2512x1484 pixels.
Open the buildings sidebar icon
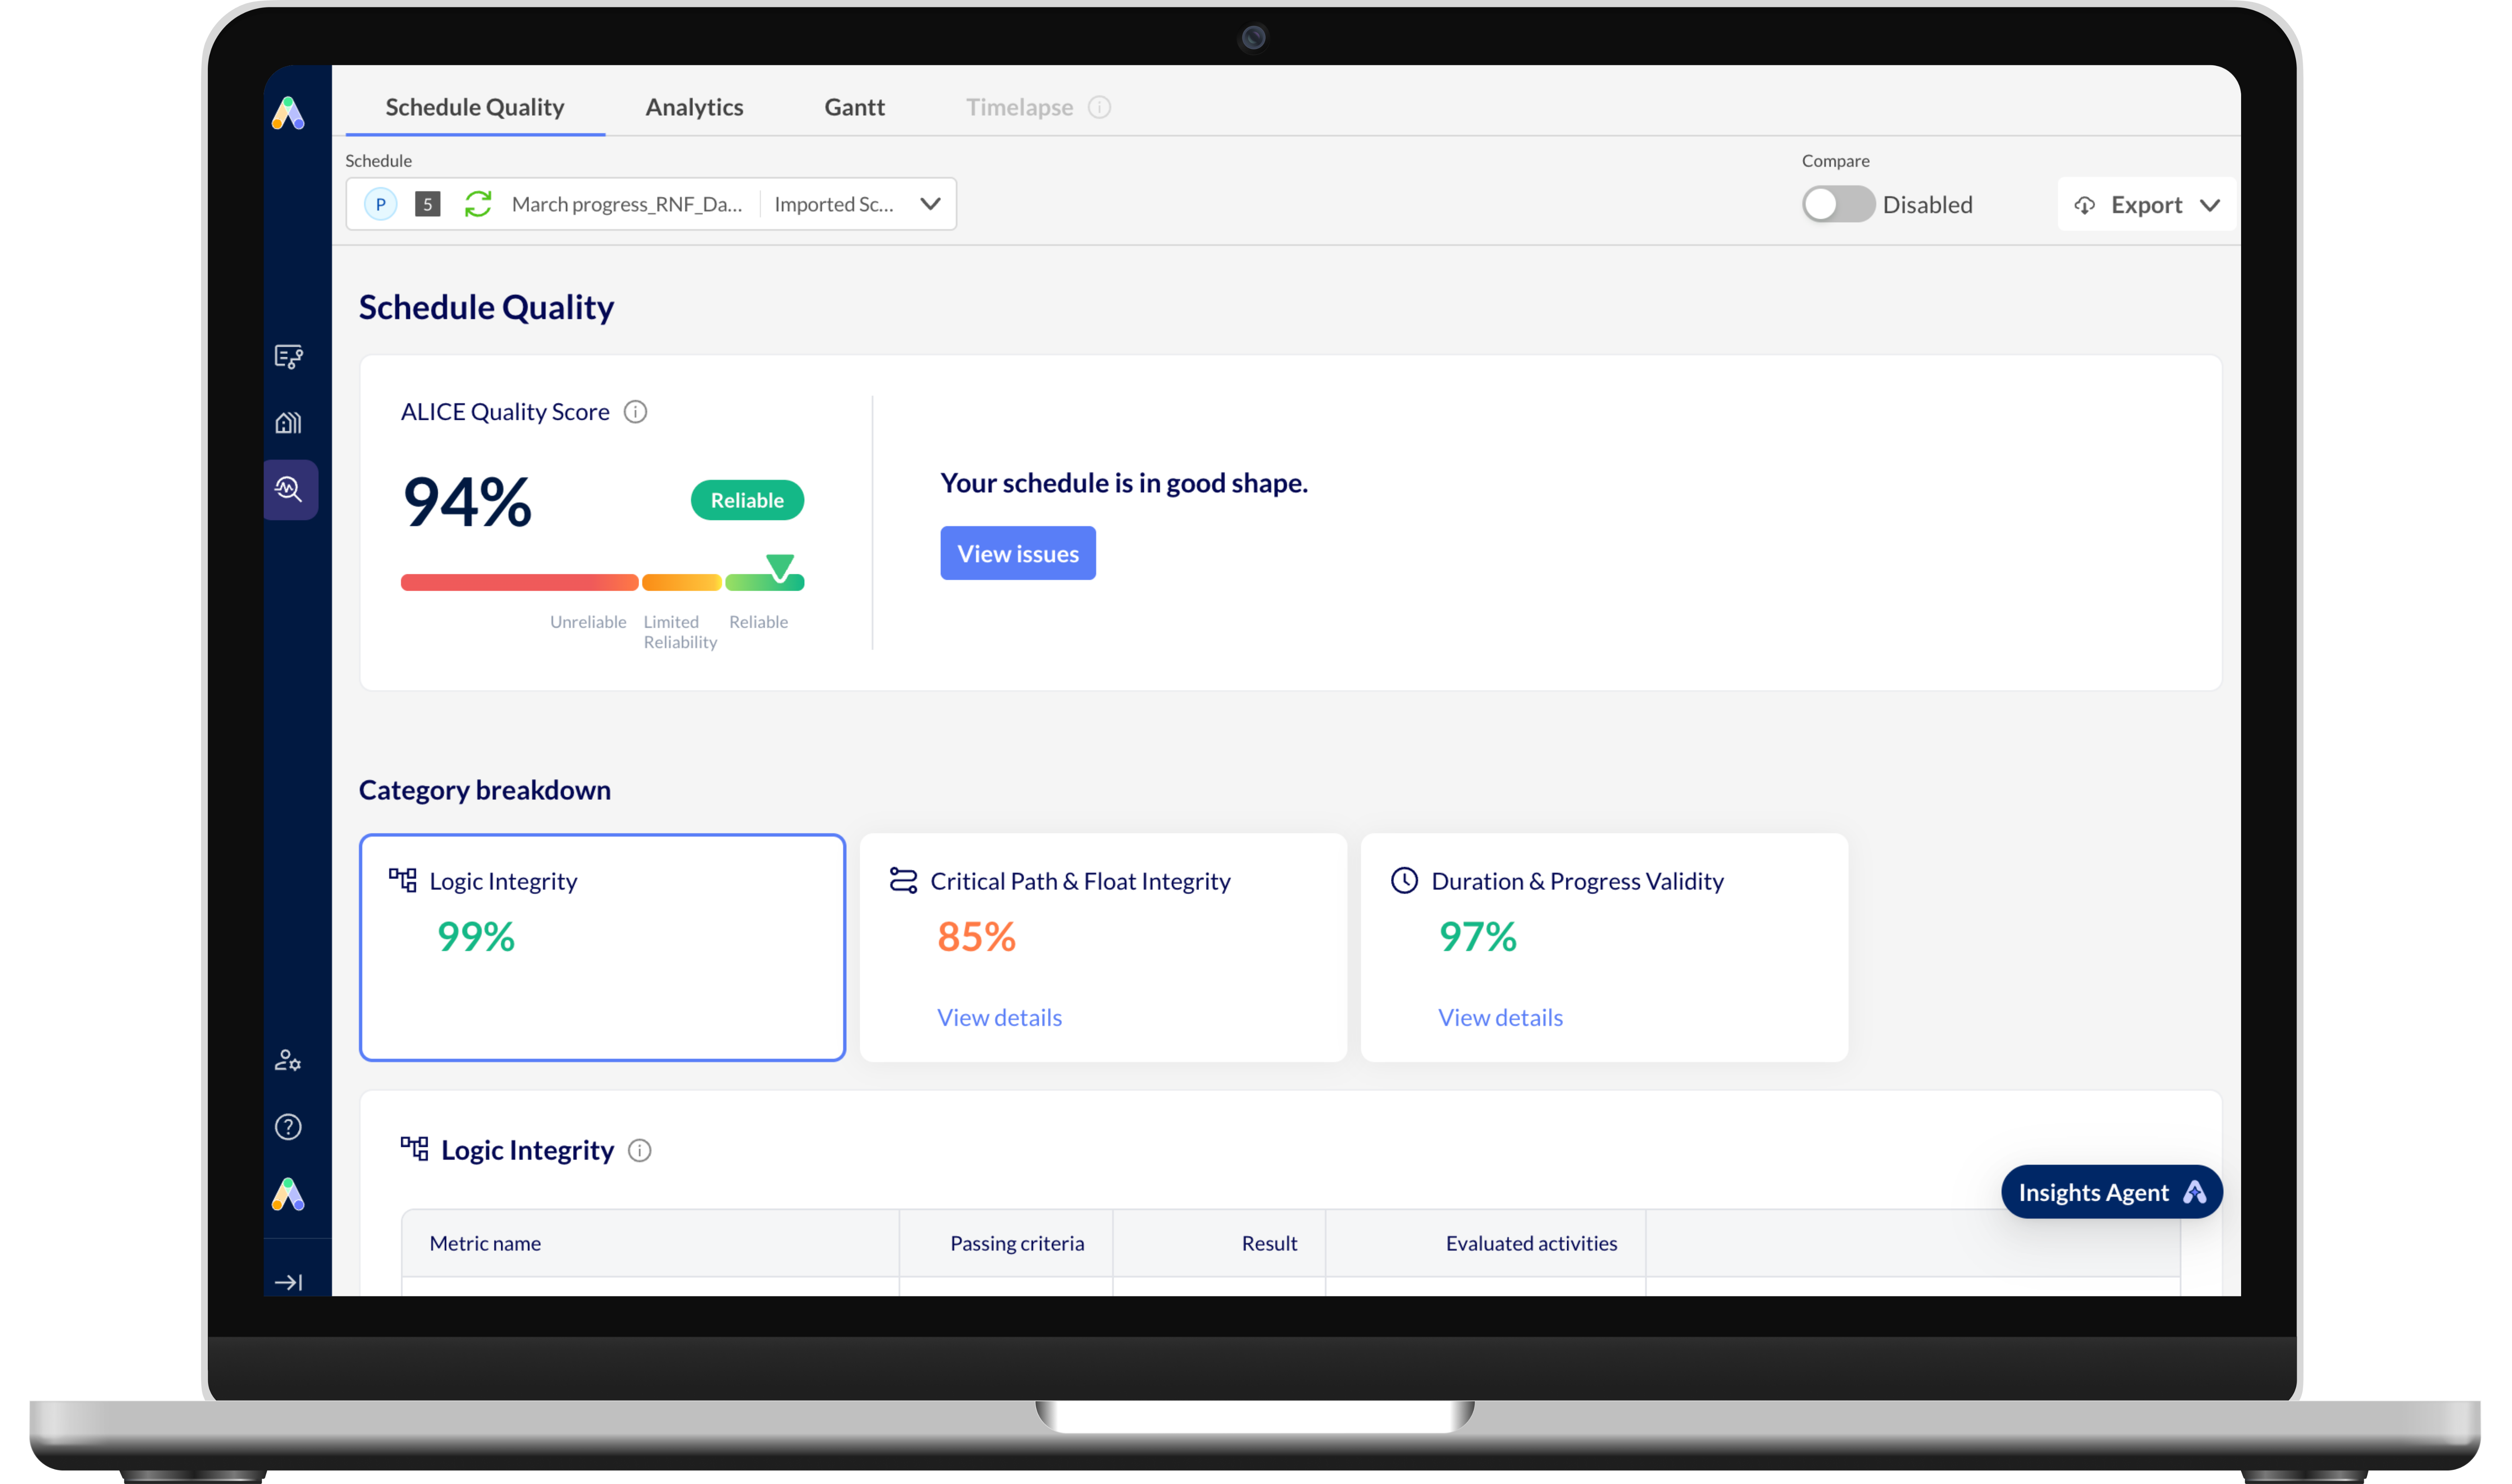[289, 423]
